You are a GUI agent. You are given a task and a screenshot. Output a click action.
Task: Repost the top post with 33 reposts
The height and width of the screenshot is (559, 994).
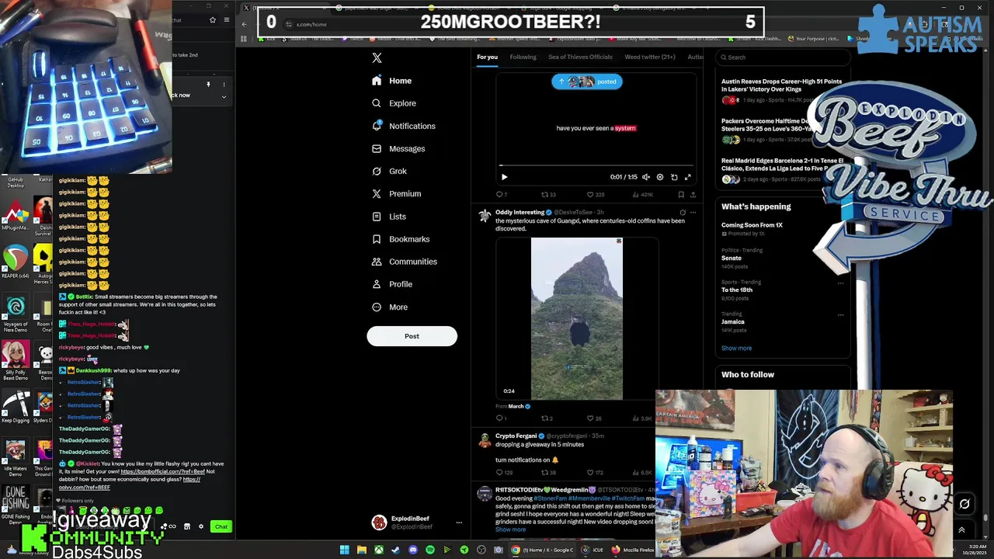point(548,195)
